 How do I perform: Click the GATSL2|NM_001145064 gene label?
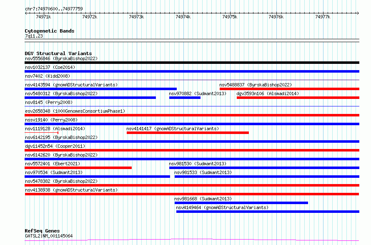[x=49, y=236]
